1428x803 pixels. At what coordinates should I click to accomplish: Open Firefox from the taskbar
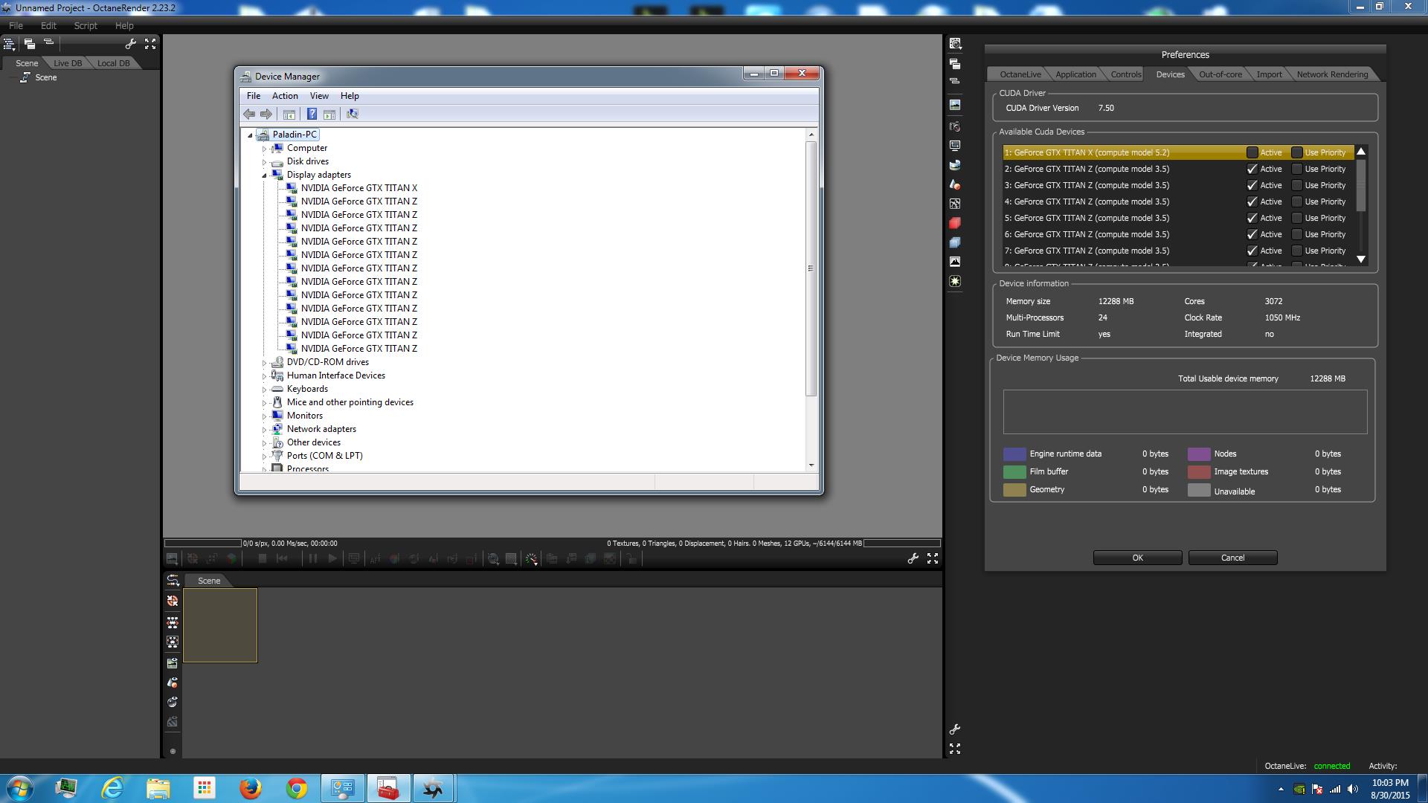(x=250, y=788)
